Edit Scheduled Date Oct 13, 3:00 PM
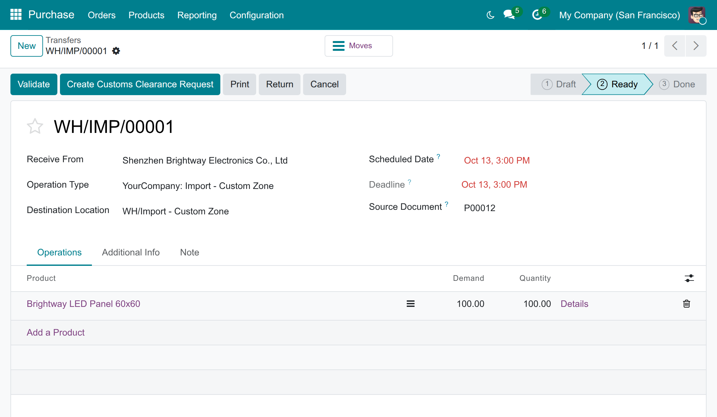 [x=497, y=161]
